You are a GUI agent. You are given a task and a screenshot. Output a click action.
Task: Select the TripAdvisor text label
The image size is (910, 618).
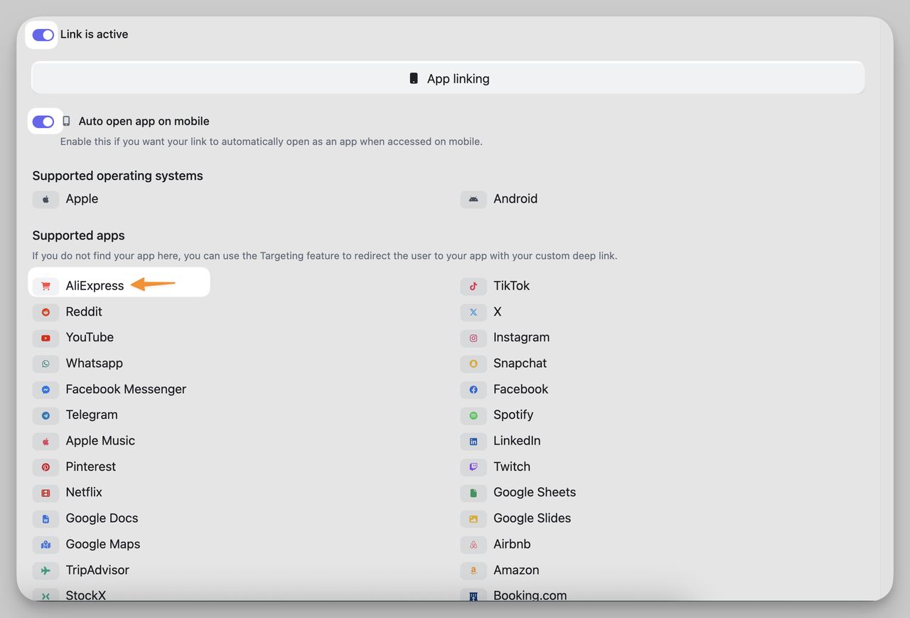coord(97,570)
